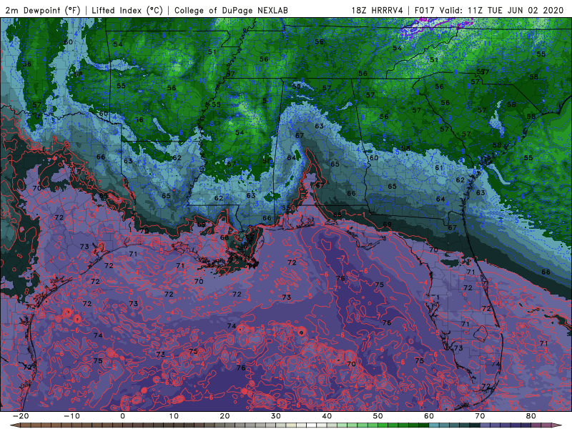Screen dimensions: 572x429
Task: Click the '80' color scale label
Action: [531, 416]
